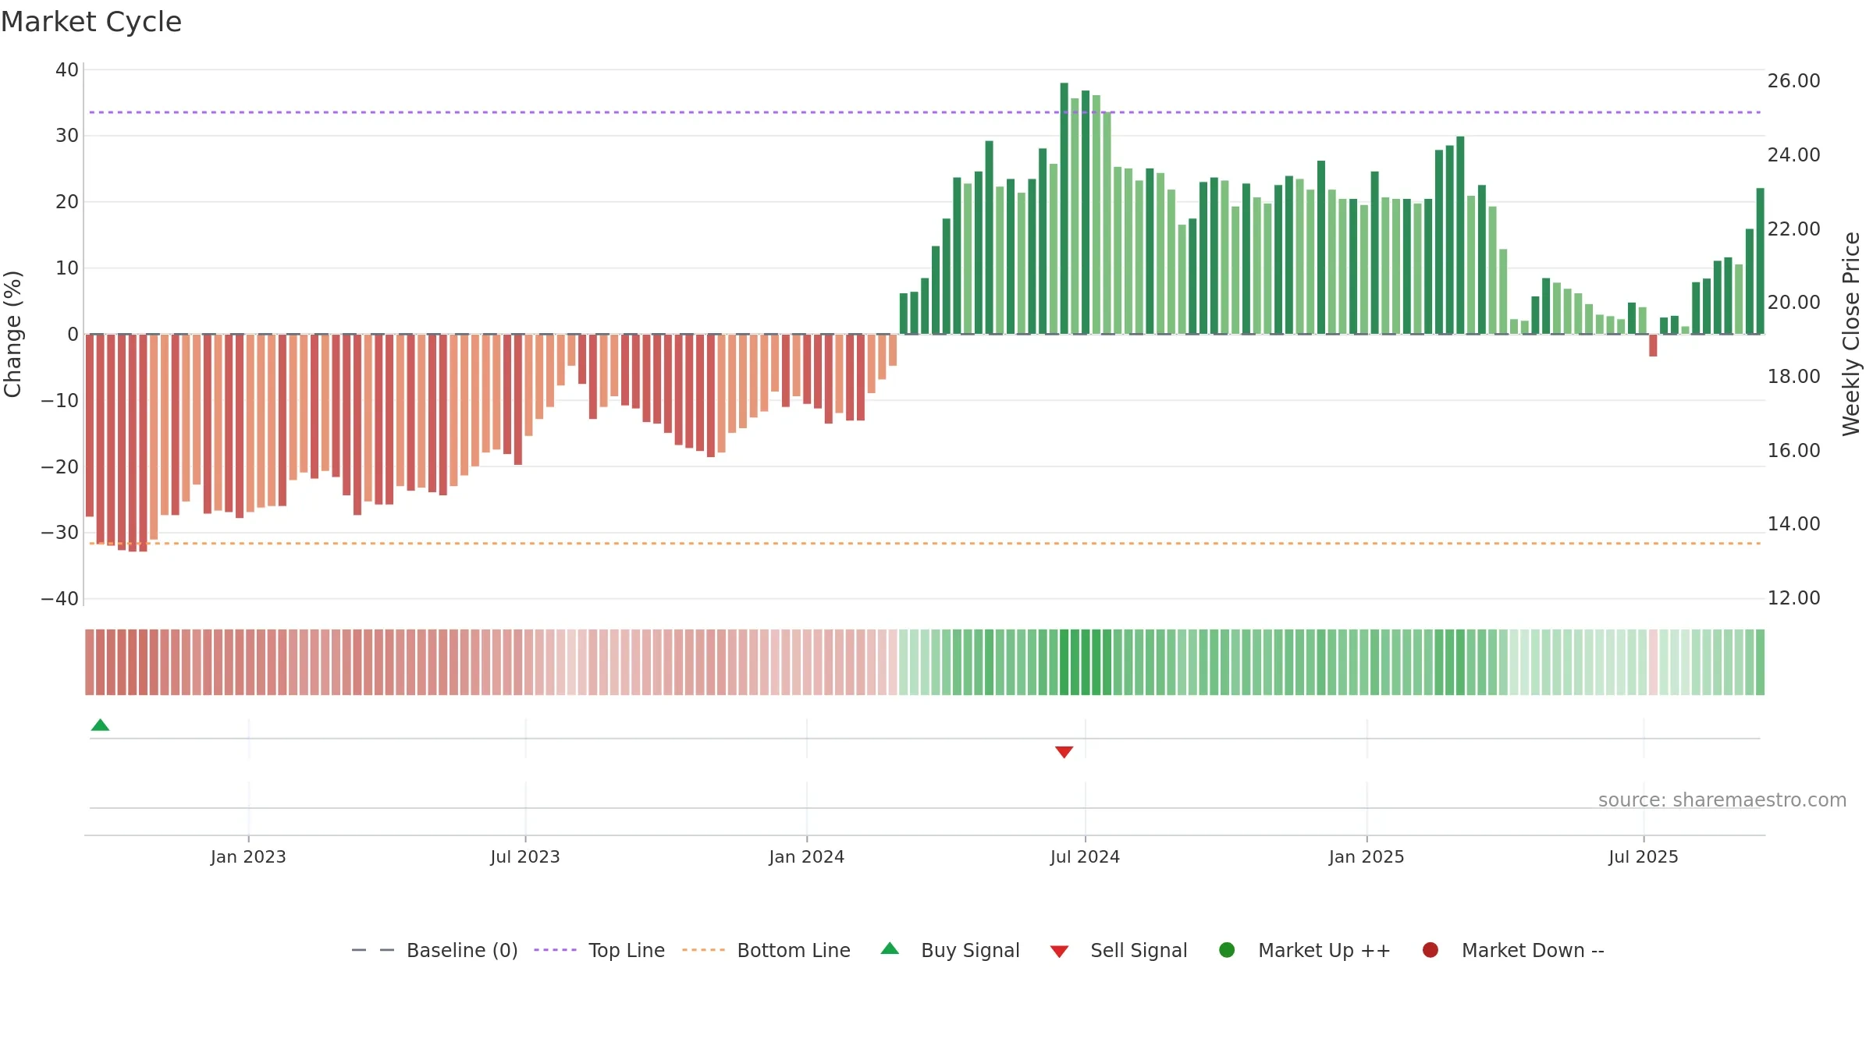Click the Weekly Close Price axis title
1873x1053 pixels.
tap(1851, 334)
